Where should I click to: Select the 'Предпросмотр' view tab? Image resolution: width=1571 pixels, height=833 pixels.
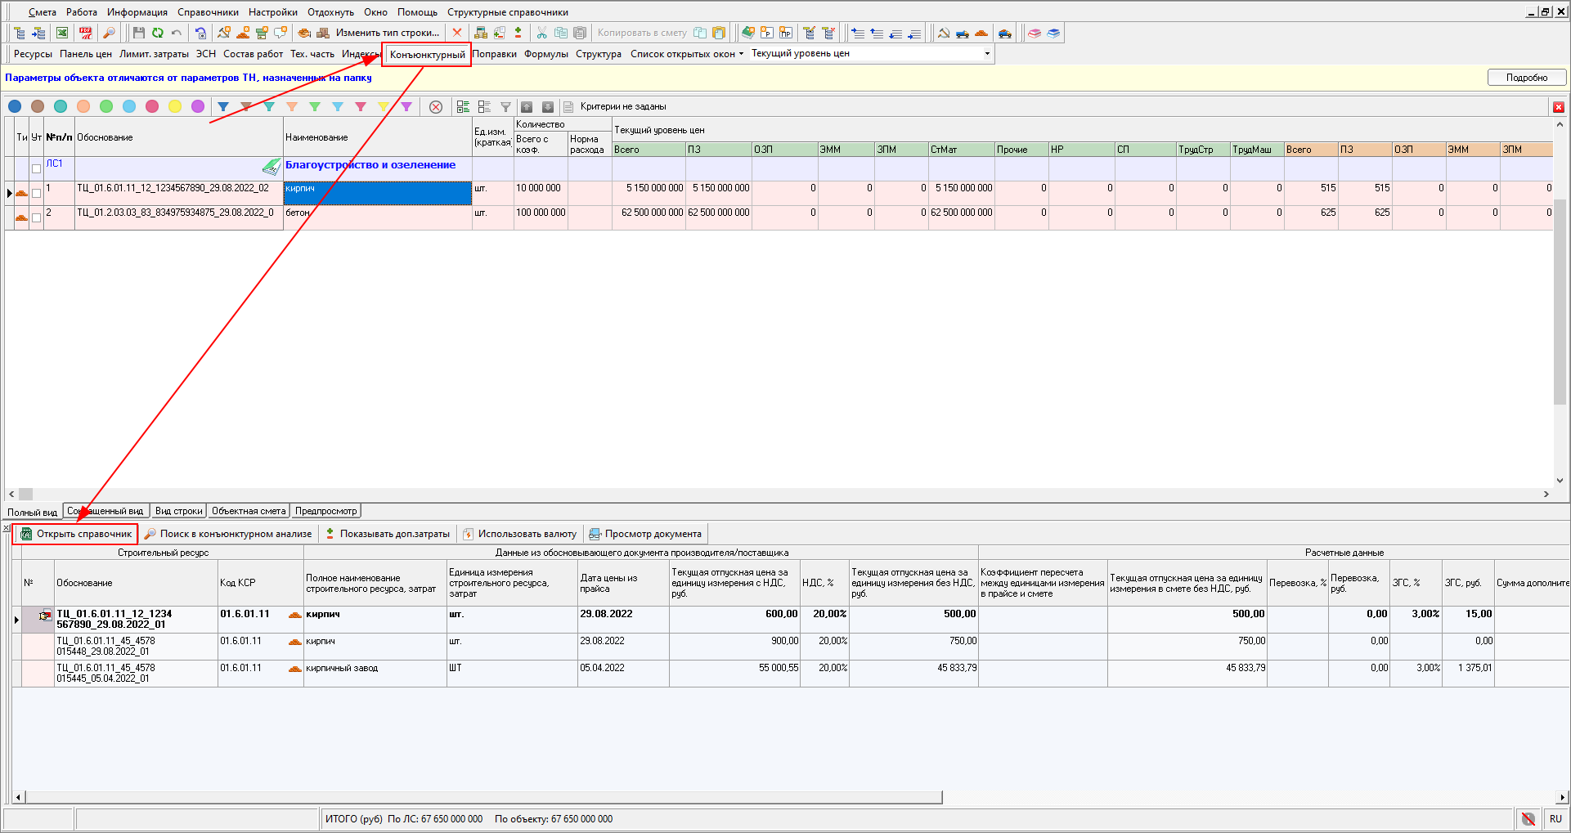tap(325, 511)
